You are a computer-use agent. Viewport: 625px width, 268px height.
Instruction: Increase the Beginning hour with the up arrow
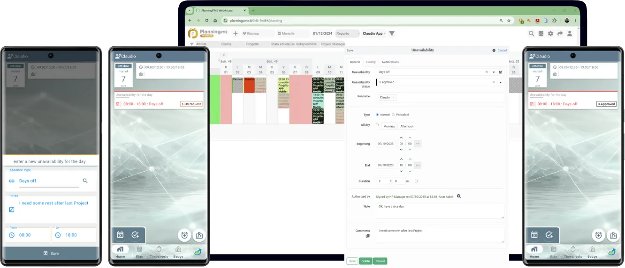[401, 138]
